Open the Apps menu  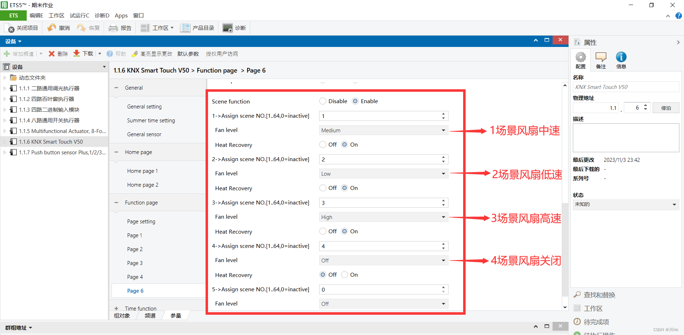pos(121,16)
